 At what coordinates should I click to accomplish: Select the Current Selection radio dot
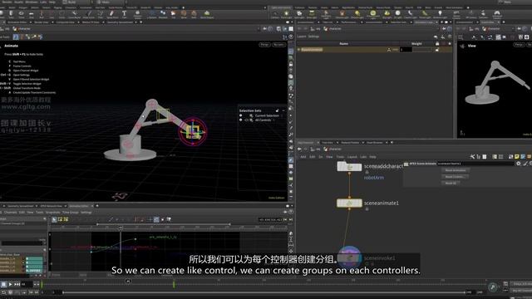(x=241, y=115)
